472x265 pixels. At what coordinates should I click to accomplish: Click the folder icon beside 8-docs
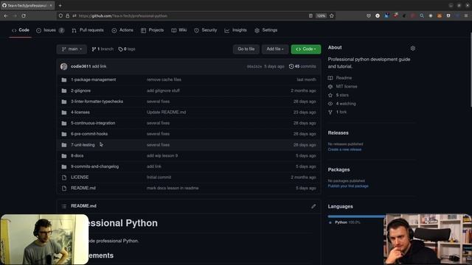click(64, 156)
